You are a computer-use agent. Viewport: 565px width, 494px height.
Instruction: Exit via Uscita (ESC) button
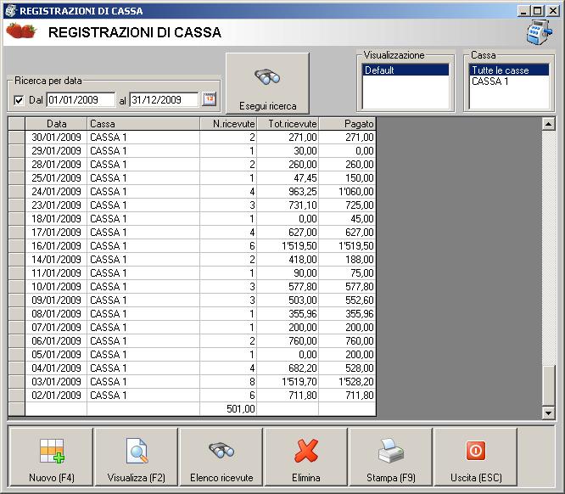[476, 457]
